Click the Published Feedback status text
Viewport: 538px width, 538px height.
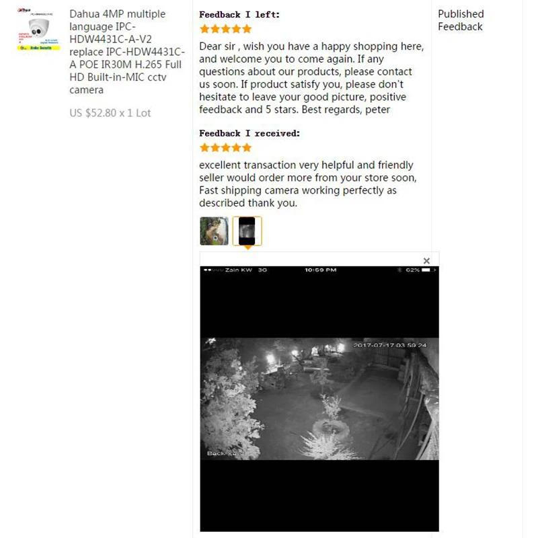tap(461, 20)
